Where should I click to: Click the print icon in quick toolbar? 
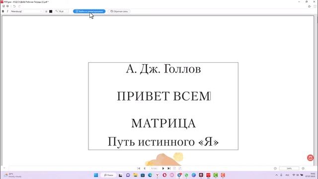click(7, 6)
